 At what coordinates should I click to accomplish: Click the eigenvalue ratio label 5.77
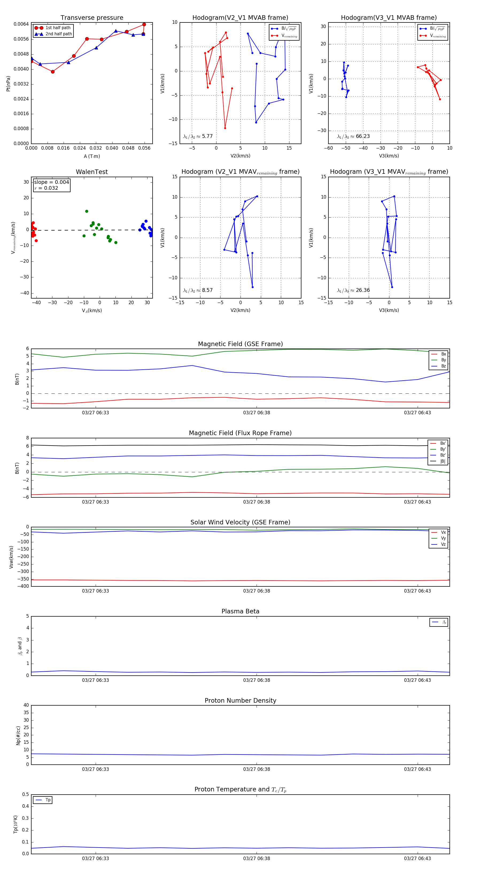pos(198,136)
